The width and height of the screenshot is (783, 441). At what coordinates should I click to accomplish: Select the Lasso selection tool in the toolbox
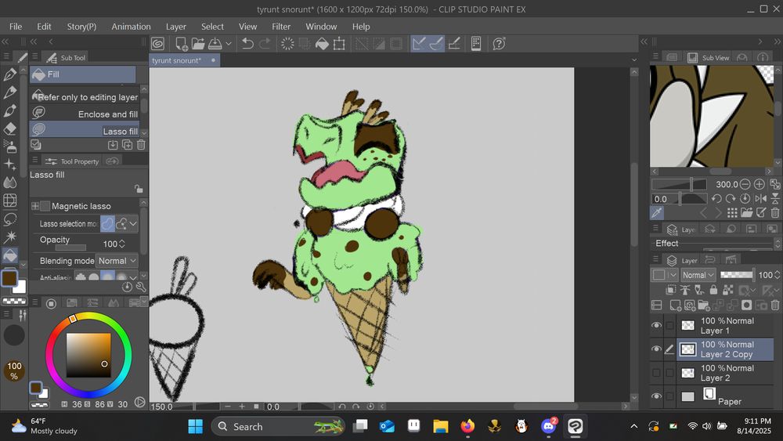point(9,219)
